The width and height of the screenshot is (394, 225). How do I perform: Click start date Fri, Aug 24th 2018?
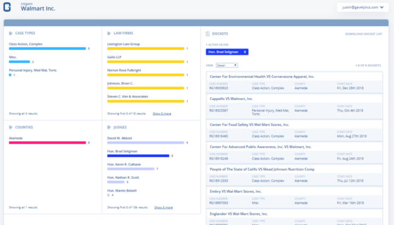point(350,159)
